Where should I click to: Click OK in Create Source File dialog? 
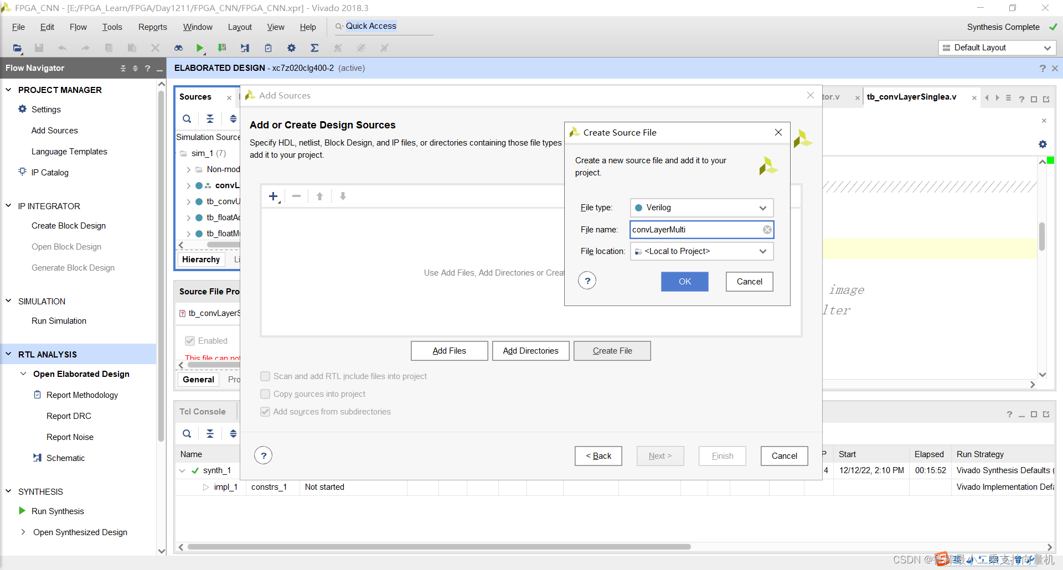(x=685, y=282)
